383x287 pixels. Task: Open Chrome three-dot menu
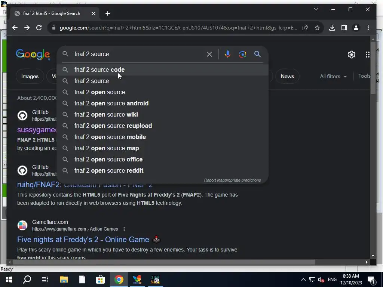click(x=368, y=28)
